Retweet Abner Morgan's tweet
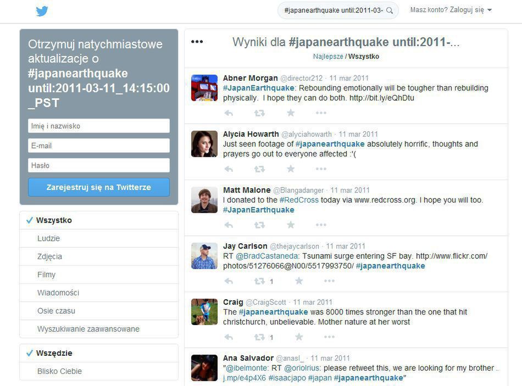This screenshot has height=386, width=522. [x=259, y=113]
